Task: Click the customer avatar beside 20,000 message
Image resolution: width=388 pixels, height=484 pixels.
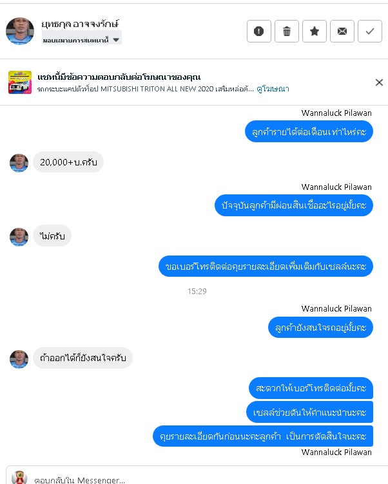Action: tap(19, 163)
